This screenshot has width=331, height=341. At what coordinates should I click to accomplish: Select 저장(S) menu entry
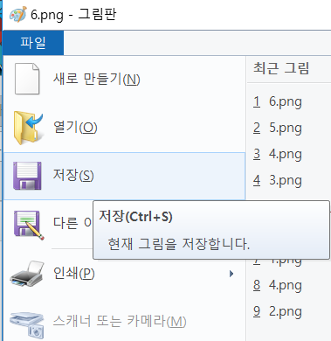point(124,176)
